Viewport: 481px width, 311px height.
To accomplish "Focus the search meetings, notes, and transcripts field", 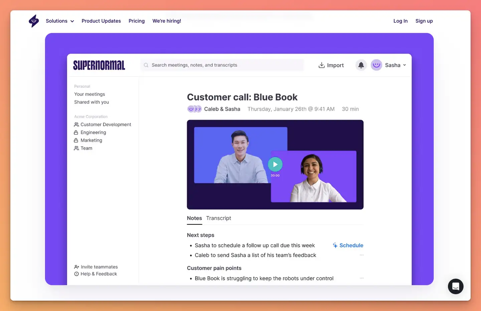I will (222, 65).
